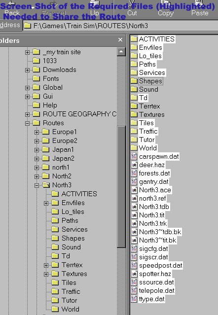Click the gantry.dat file icon
This screenshot has height=315, width=218.
pos(134,181)
